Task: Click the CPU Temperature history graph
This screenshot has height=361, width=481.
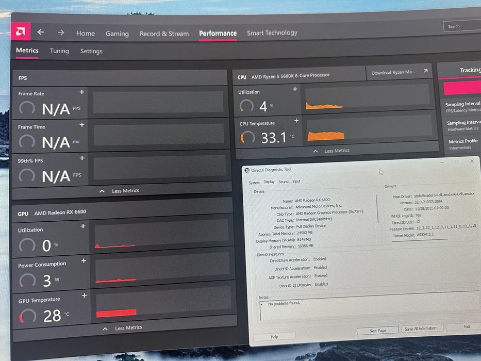Action: point(370,128)
